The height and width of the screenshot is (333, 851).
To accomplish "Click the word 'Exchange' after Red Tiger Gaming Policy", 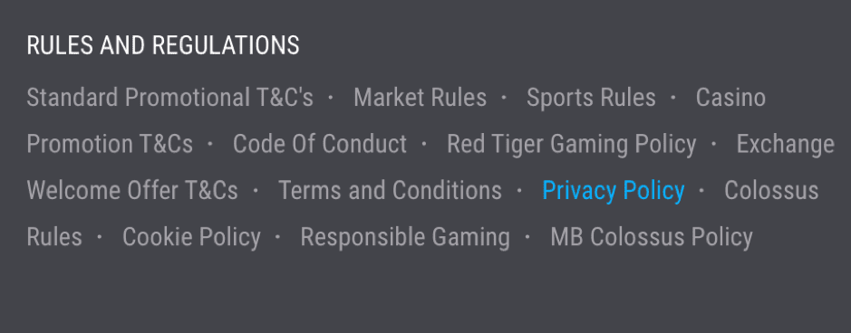I will coord(786,144).
